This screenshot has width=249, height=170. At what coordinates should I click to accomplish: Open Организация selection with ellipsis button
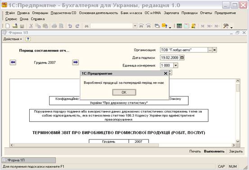point(210,50)
